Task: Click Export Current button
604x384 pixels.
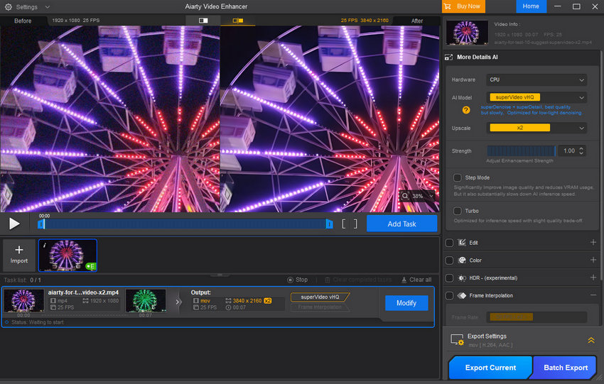Action: 490,368
